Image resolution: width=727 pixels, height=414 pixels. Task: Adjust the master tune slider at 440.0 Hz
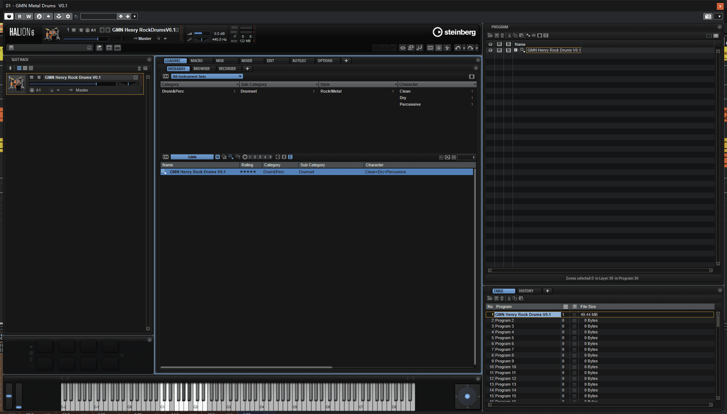202,40
